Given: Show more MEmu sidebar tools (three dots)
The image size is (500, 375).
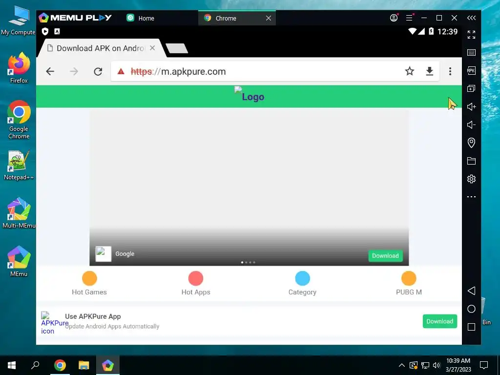Looking at the screenshot, I should tap(471, 197).
